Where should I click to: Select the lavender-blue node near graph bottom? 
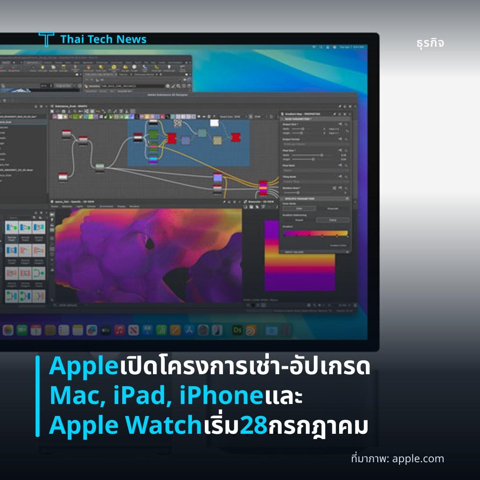point(218,177)
